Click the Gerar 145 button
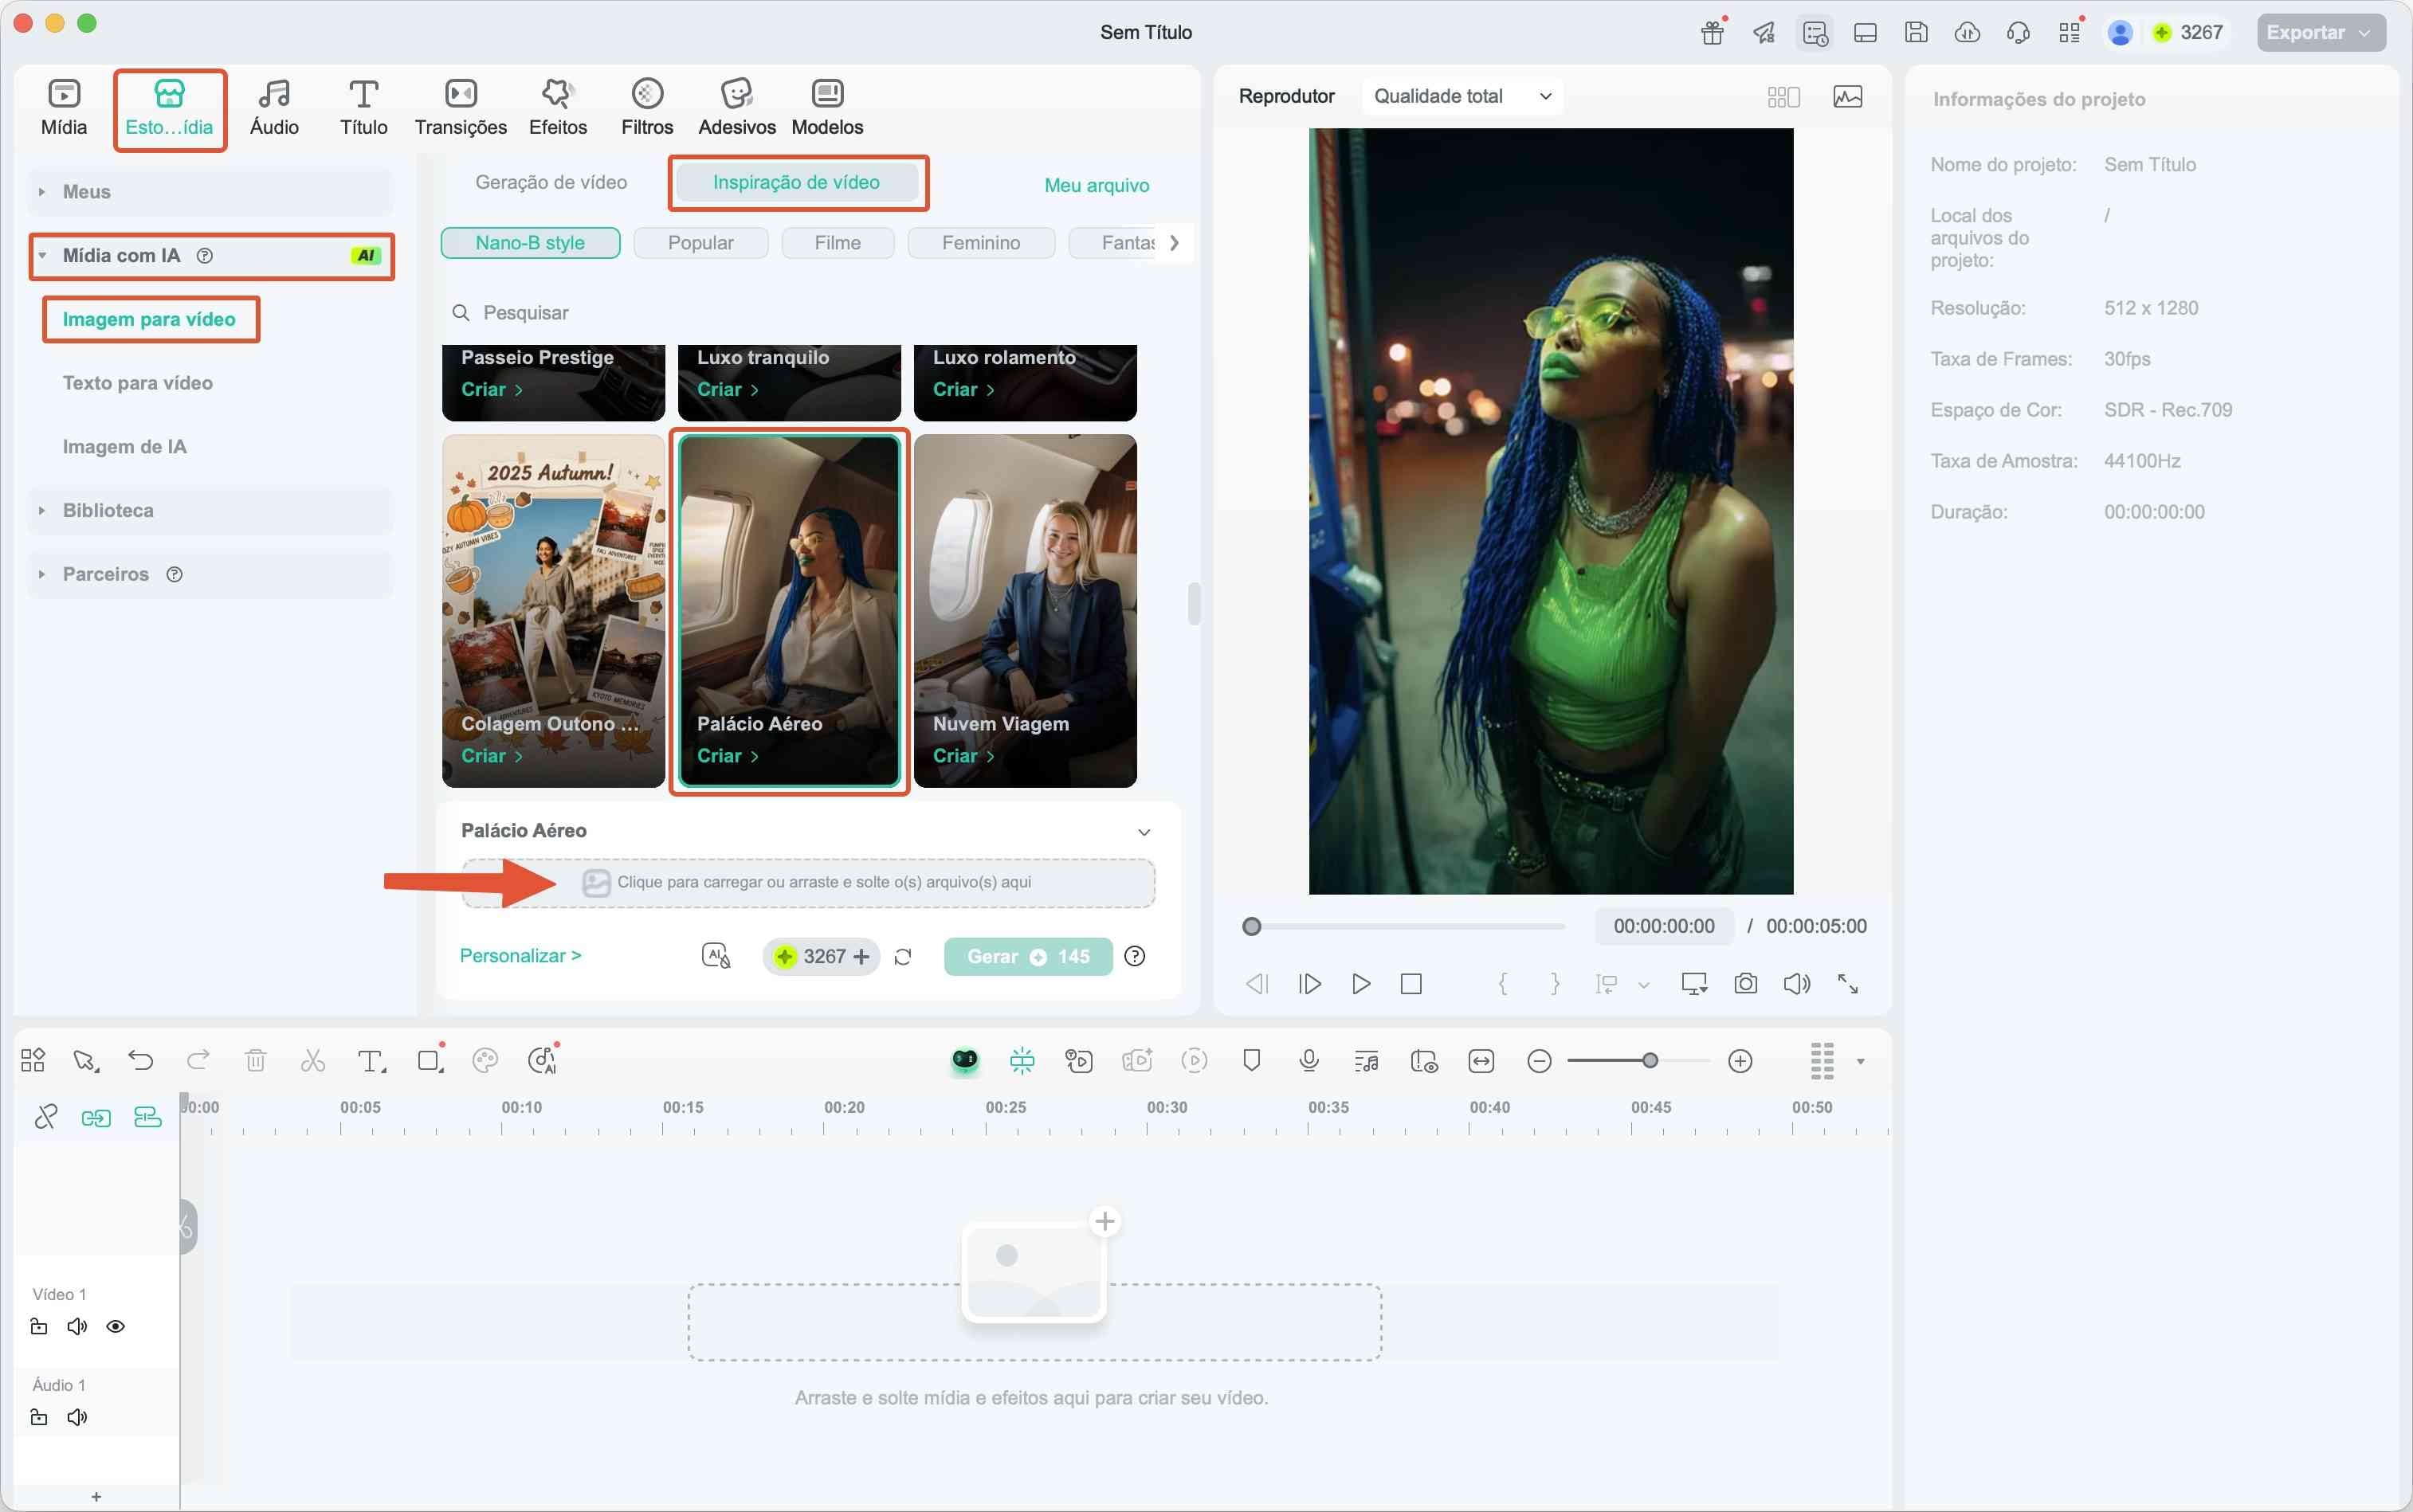The image size is (2413, 1512). coord(1027,957)
